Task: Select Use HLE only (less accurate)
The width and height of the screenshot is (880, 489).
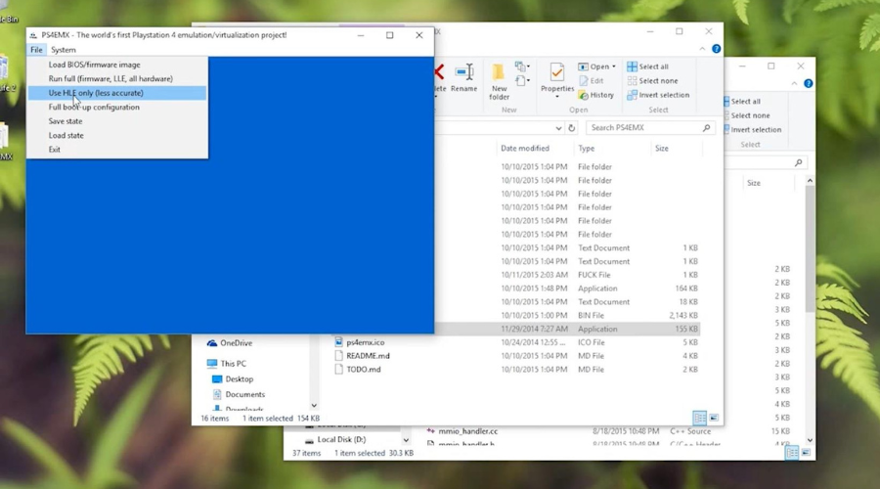Action: point(117,93)
